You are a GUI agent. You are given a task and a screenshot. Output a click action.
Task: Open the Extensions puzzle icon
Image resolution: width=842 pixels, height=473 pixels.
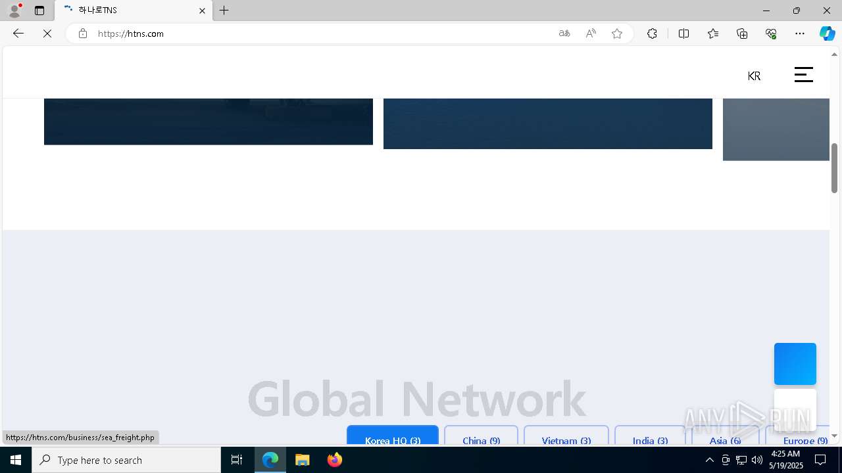pos(652,34)
